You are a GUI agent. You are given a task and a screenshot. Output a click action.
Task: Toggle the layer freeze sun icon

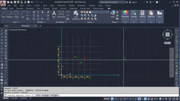[x=84, y=12]
